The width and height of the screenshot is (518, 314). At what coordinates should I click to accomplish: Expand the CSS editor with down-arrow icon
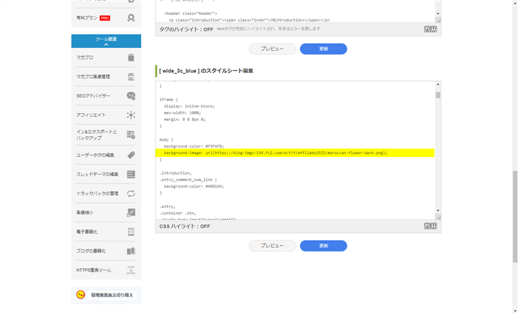[427, 226]
